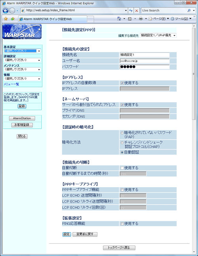Click the RSS feeds icon
This screenshot has height=256, width=198.
pyautogui.click(x=129, y=19)
